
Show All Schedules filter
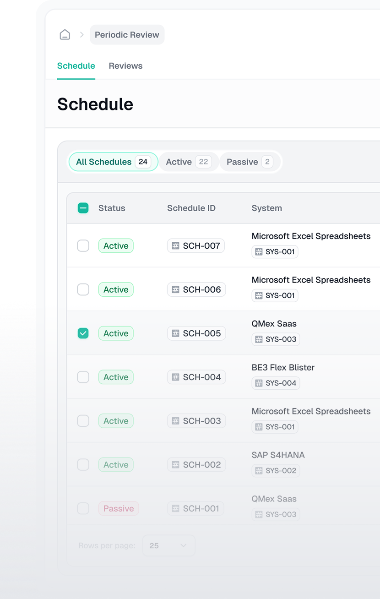[x=113, y=162]
